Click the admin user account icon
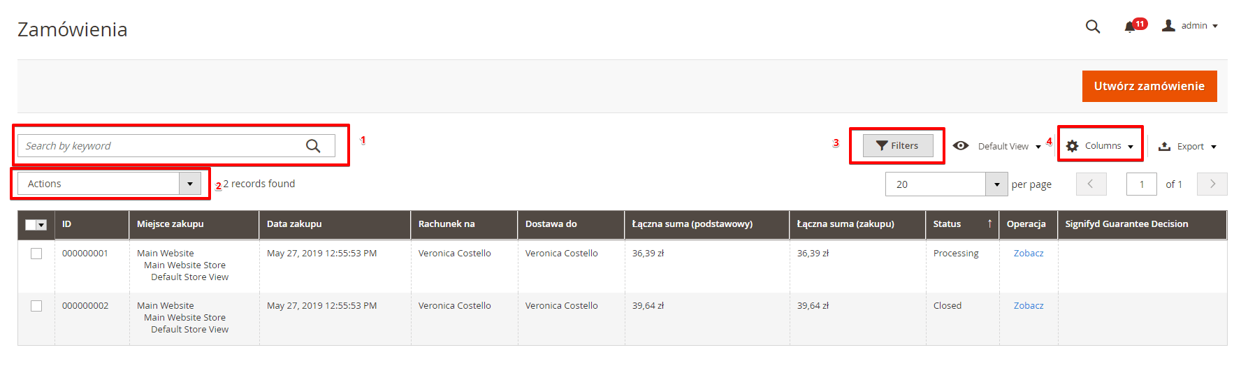Screen dimensions: 1234x380 [1168, 25]
